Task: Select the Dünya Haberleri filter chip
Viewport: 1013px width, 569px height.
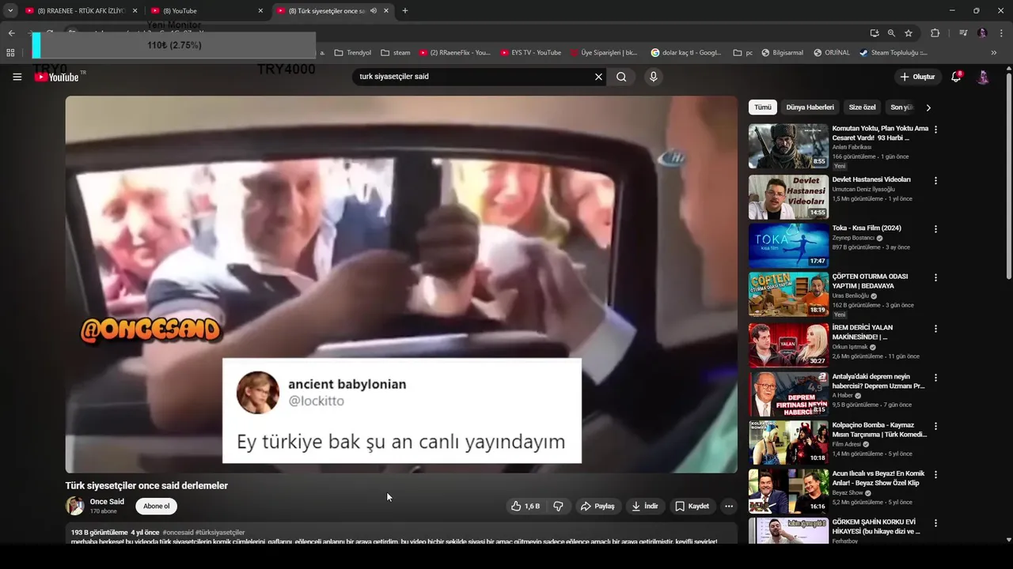Action: (810, 107)
